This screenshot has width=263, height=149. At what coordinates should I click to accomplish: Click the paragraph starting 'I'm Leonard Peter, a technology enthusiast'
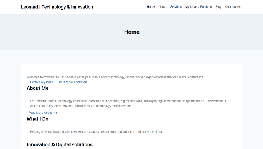click(x=128, y=104)
